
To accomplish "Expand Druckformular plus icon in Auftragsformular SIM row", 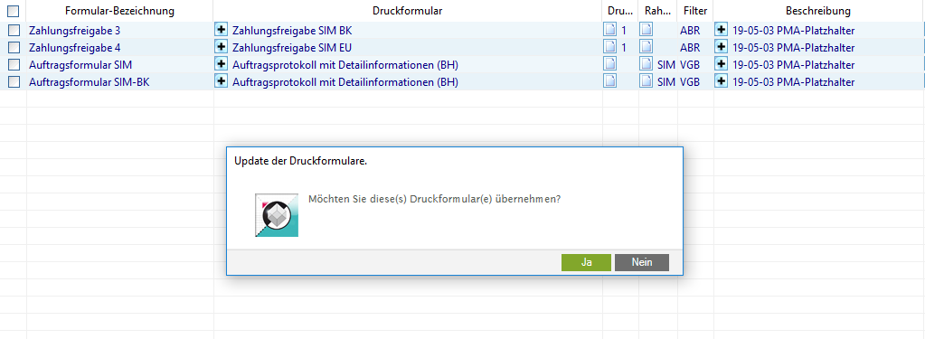I will [x=222, y=64].
